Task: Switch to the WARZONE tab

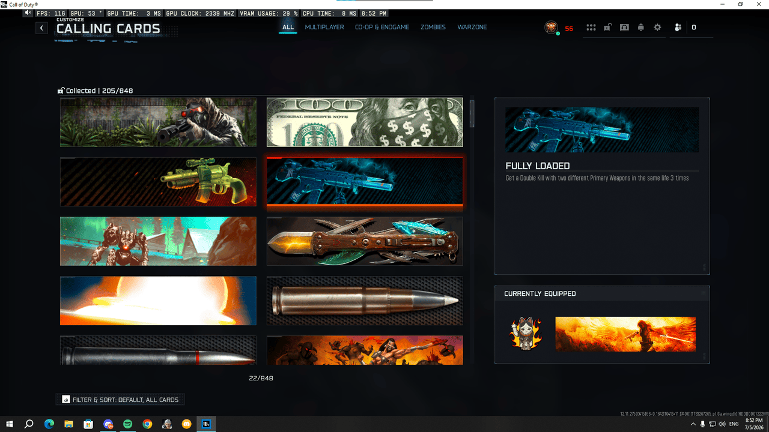Action: pyautogui.click(x=472, y=27)
